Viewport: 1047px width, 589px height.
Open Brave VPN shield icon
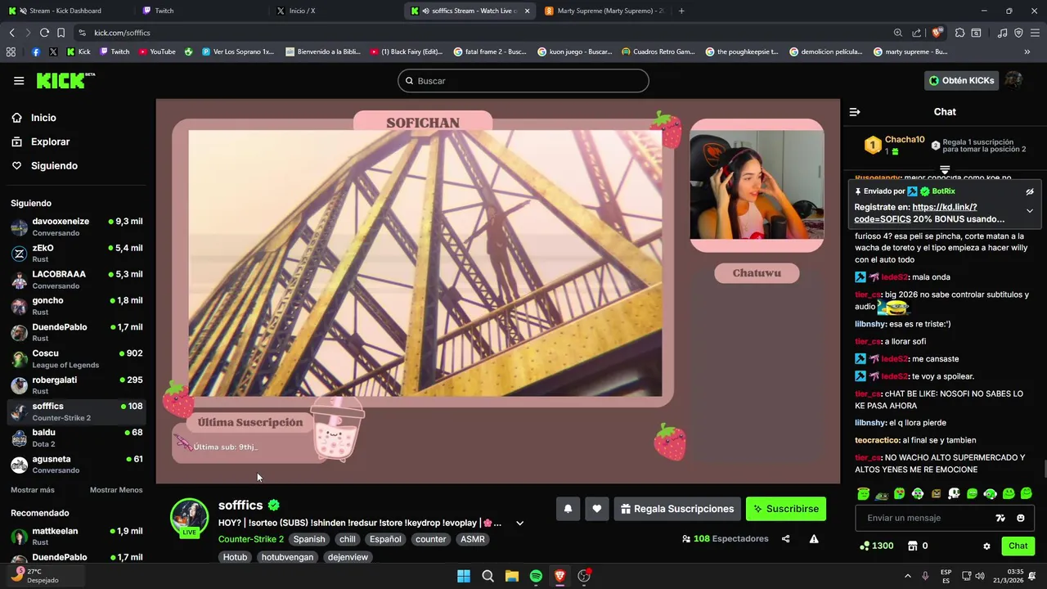click(1018, 33)
